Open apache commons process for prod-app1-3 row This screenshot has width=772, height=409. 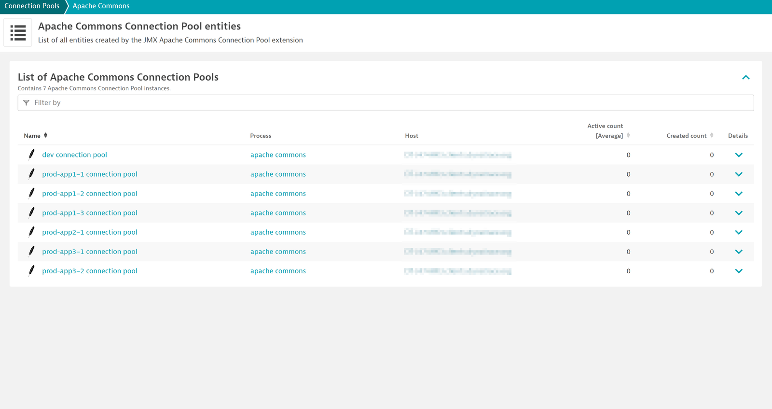tap(278, 213)
